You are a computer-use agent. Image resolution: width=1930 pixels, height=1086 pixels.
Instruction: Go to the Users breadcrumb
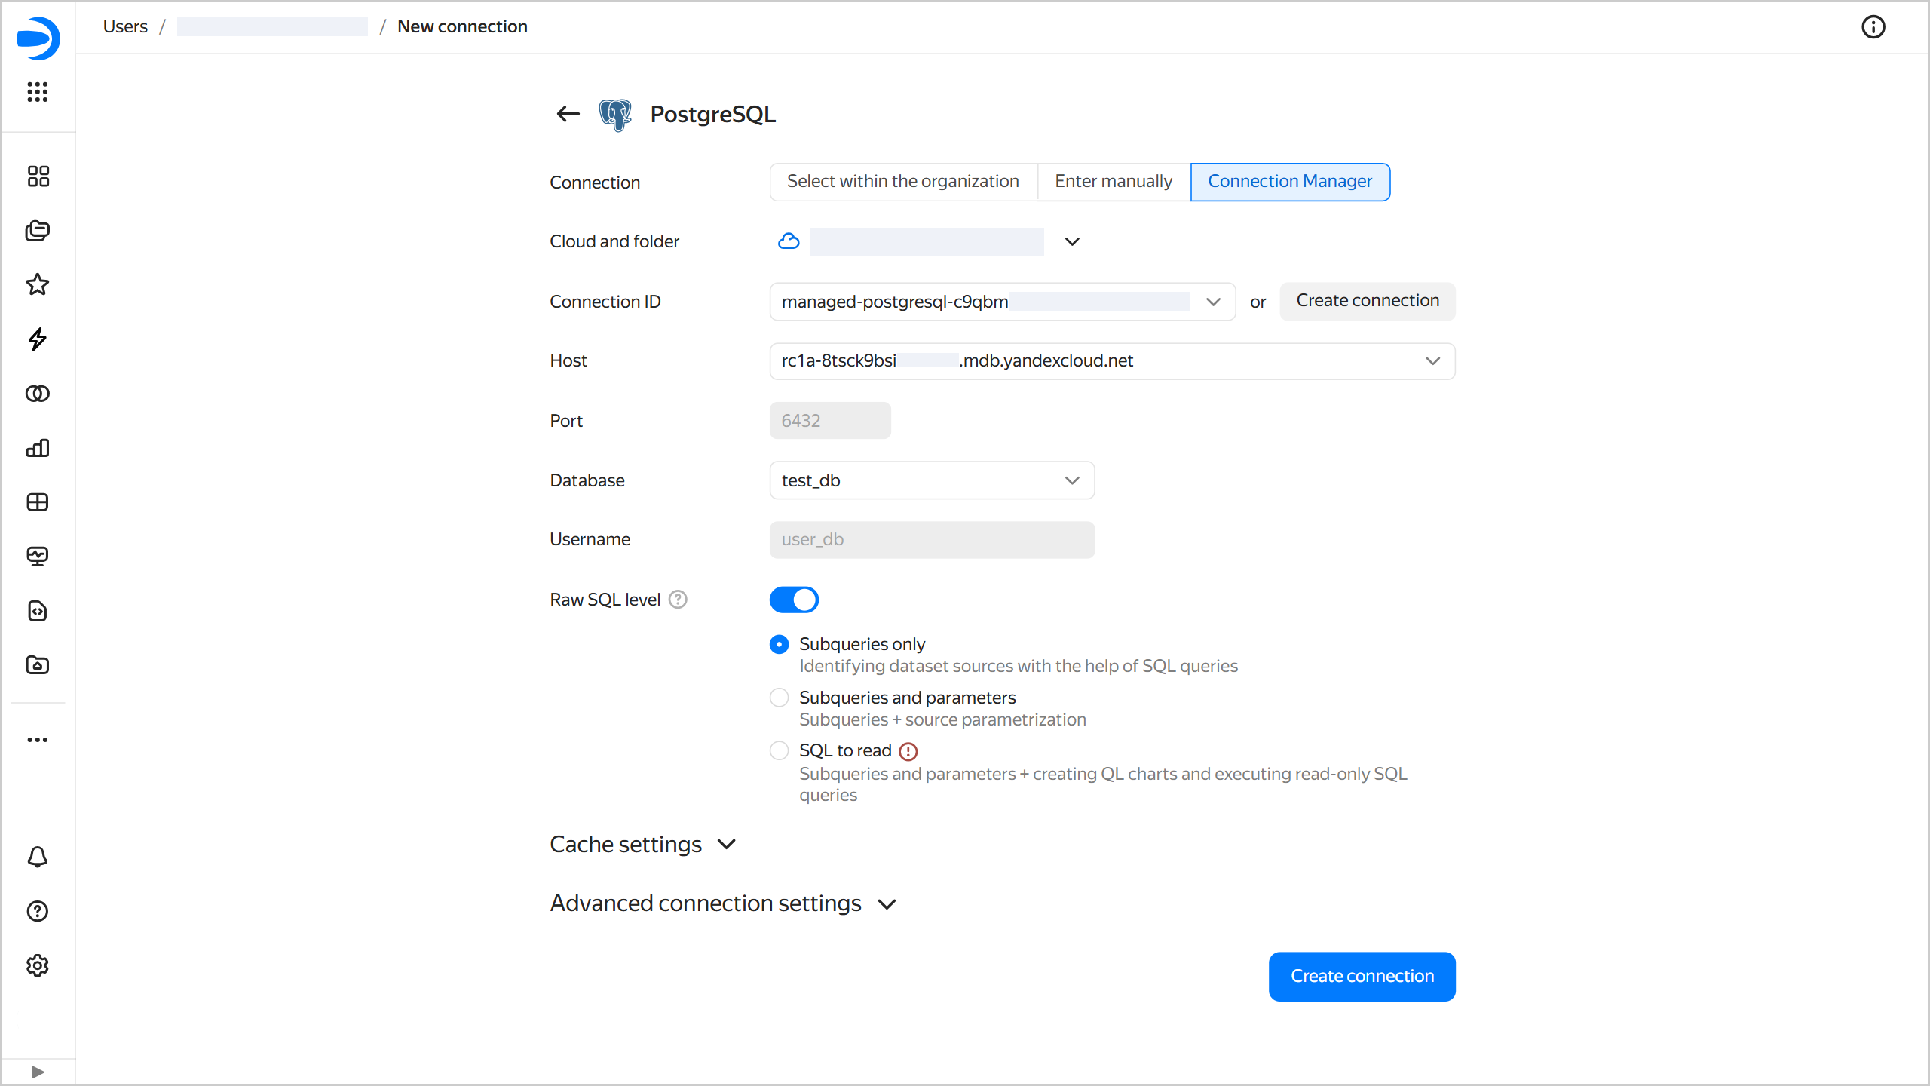125,26
